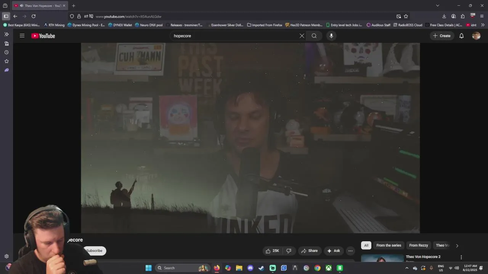Open volume control in system tray
The image size is (488, 274).
tap(457, 268)
